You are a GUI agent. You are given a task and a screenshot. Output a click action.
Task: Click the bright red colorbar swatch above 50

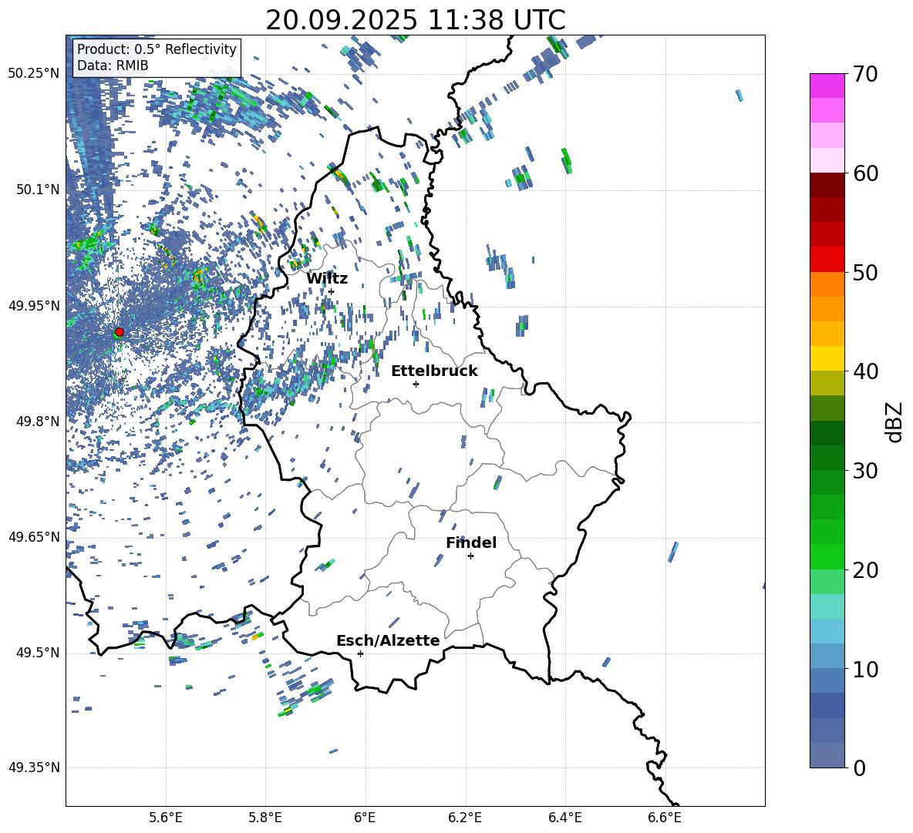(x=827, y=260)
